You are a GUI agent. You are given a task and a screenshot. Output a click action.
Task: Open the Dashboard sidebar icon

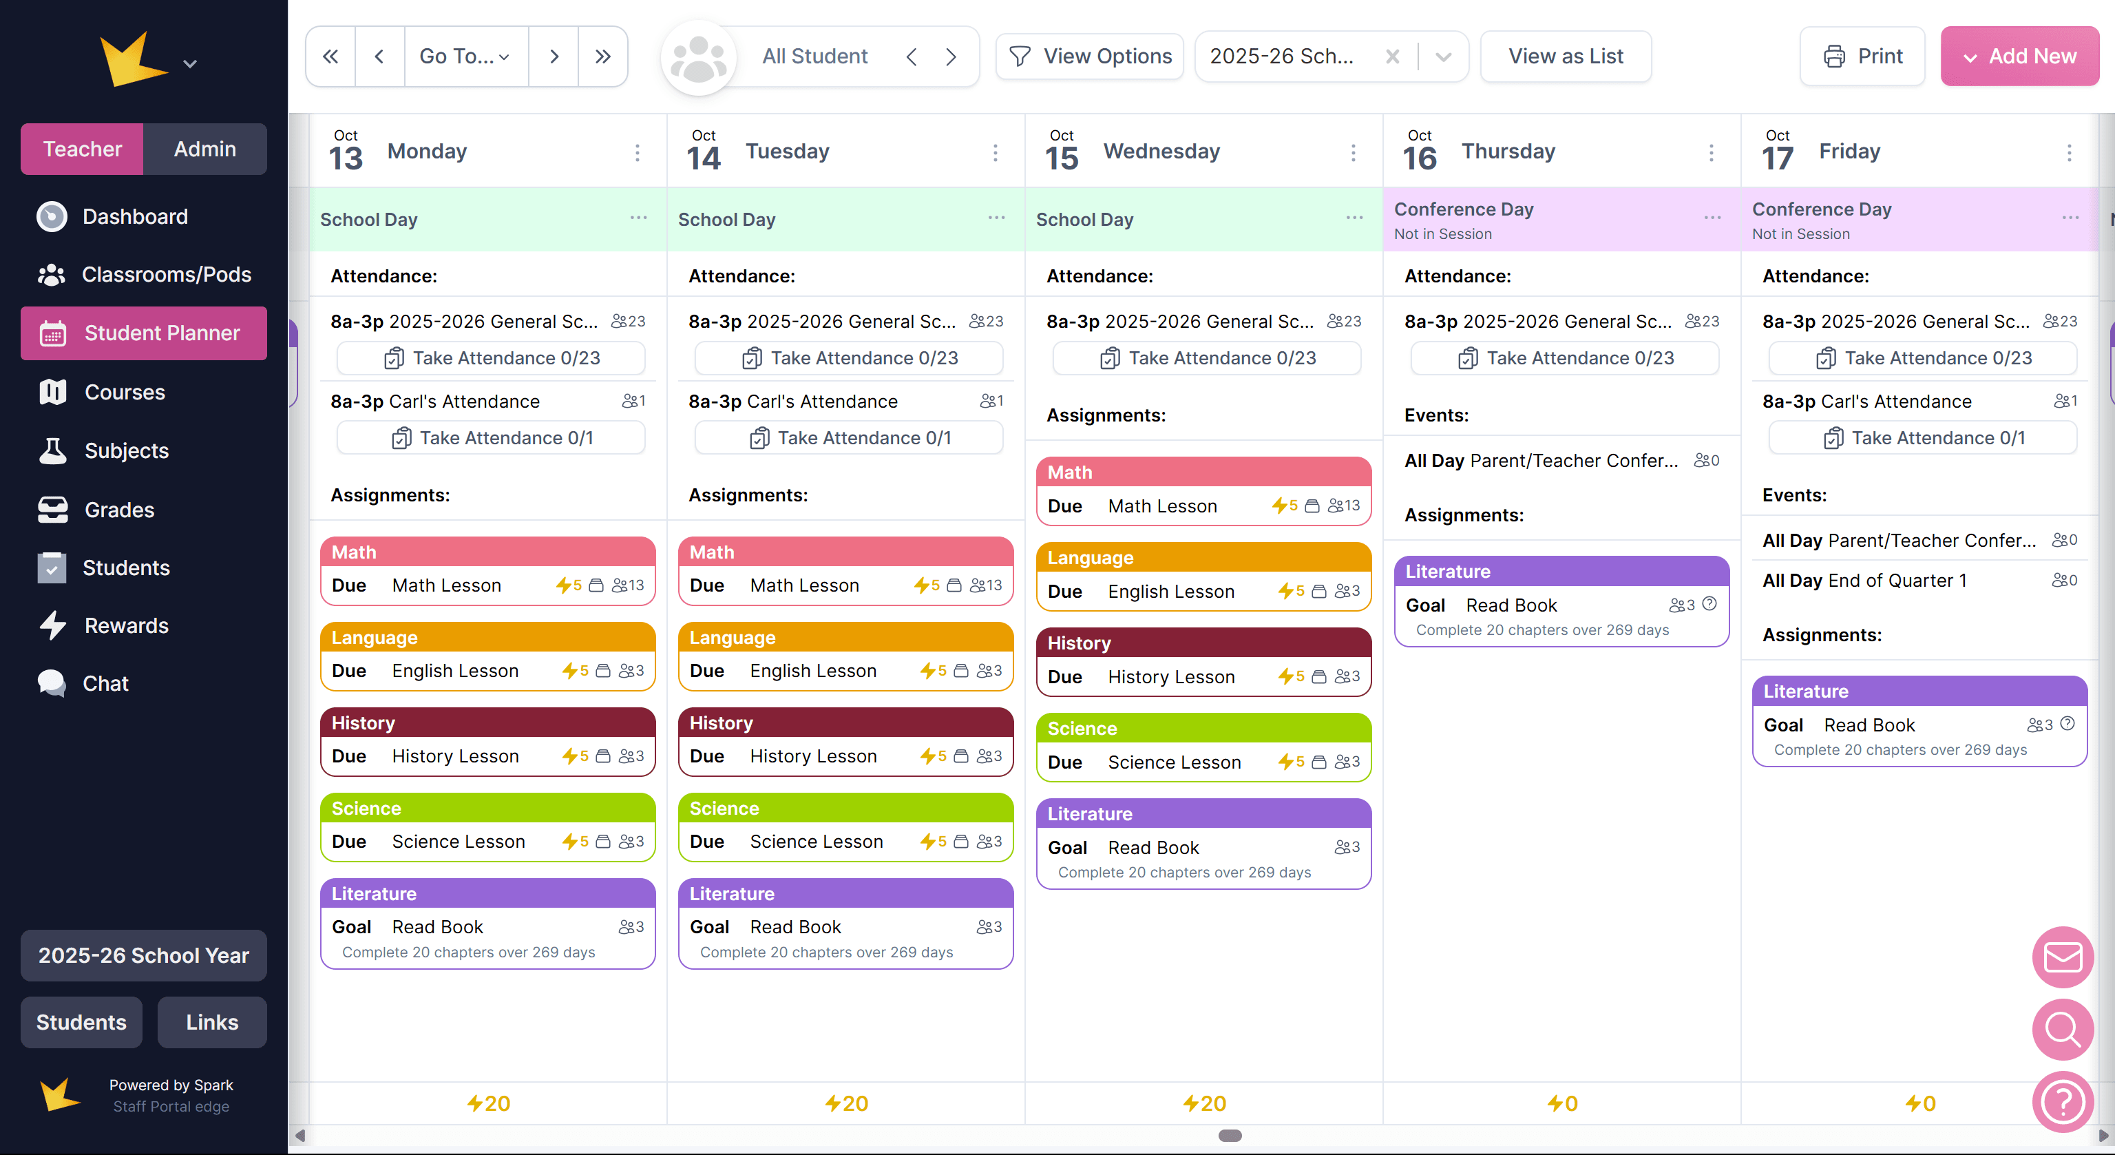pos(52,217)
